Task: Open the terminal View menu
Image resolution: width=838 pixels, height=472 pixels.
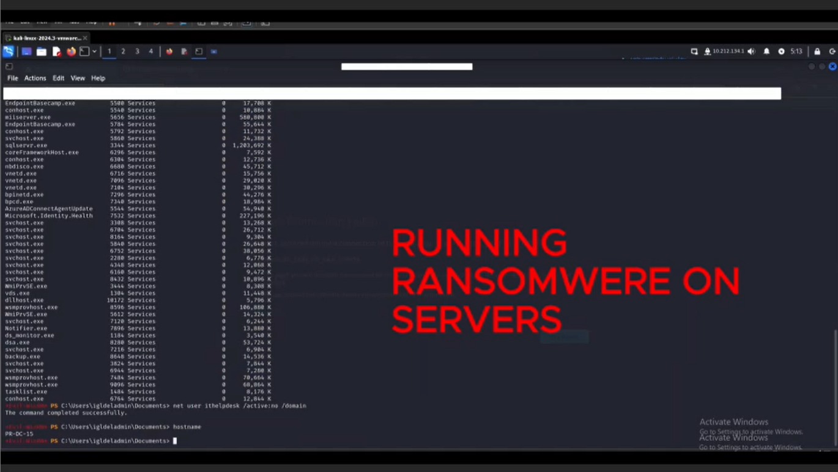Action: [x=78, y=78]
